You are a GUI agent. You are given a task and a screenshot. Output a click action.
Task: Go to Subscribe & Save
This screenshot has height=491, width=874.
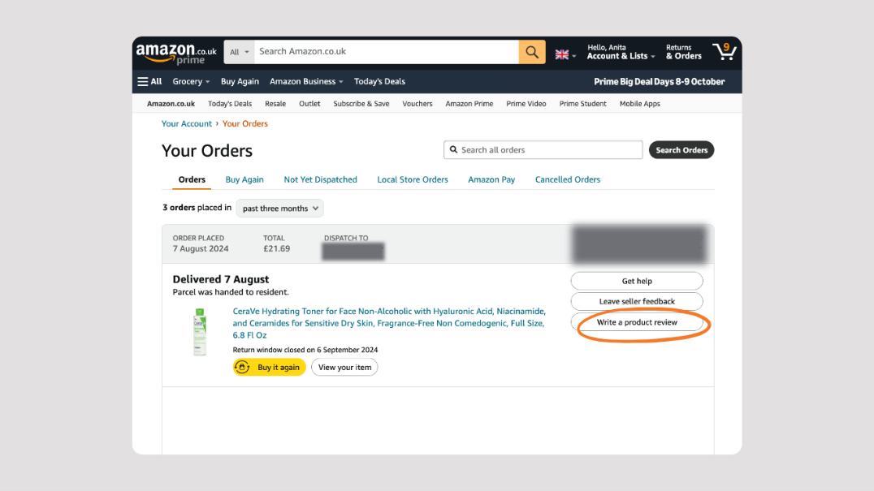point(361,104)
